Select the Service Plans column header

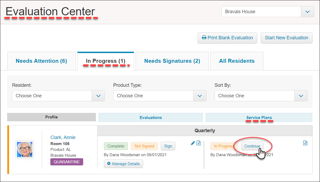tap(259, 117)
